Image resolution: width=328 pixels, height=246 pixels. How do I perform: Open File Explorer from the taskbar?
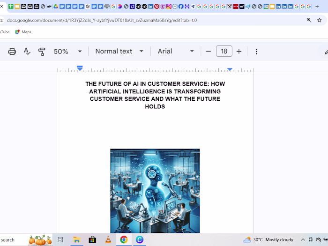coord(76,240)
